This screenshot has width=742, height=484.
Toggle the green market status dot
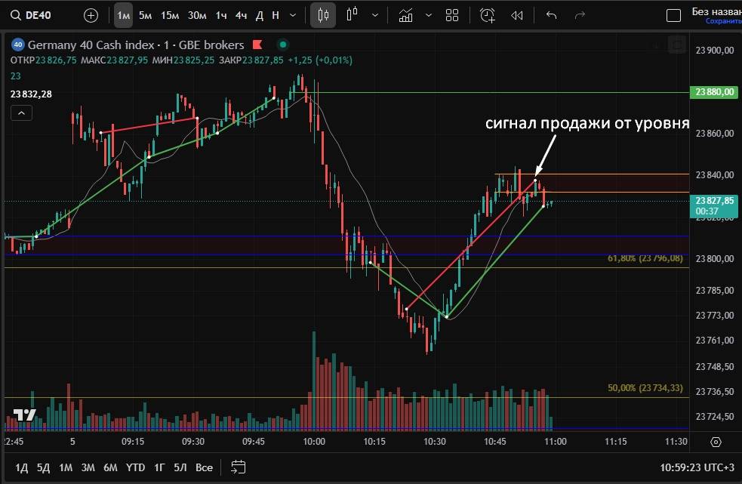pyautogui.click(x=282, y=45)
